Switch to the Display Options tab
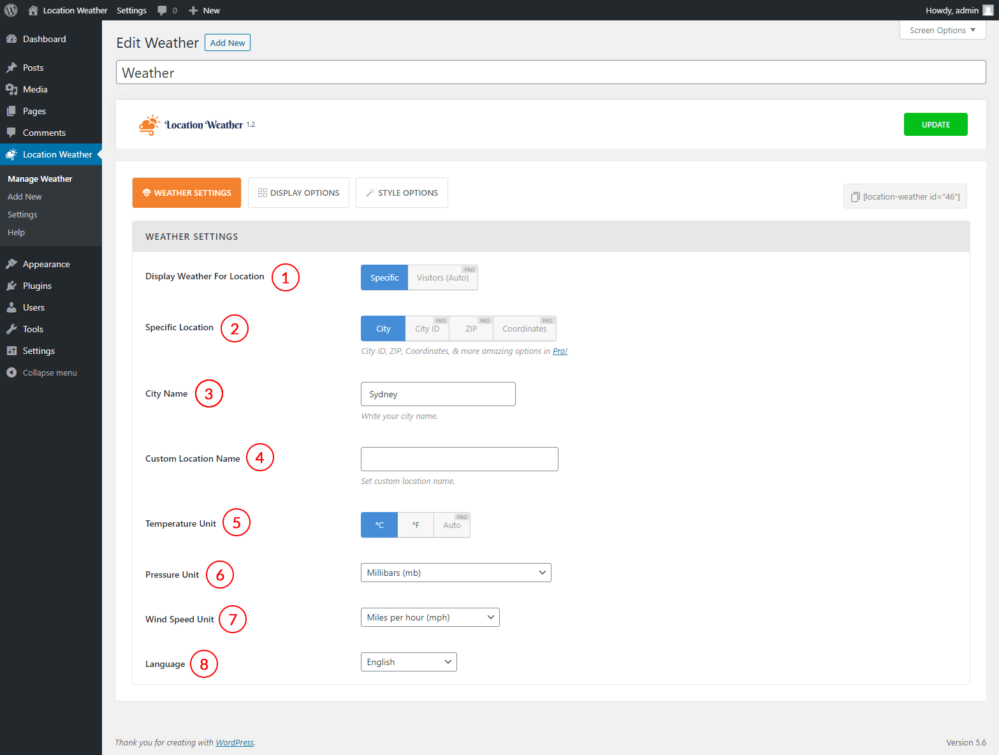This screenshot has height=755, width=999. (x=298, y=193)
